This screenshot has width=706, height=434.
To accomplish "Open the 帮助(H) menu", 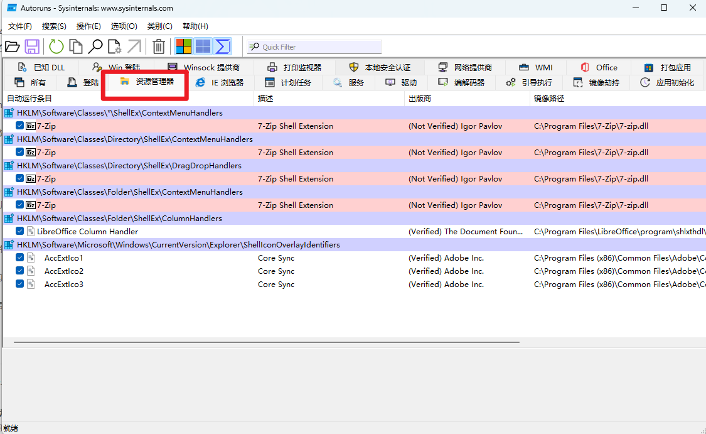I will click(195, 26).
